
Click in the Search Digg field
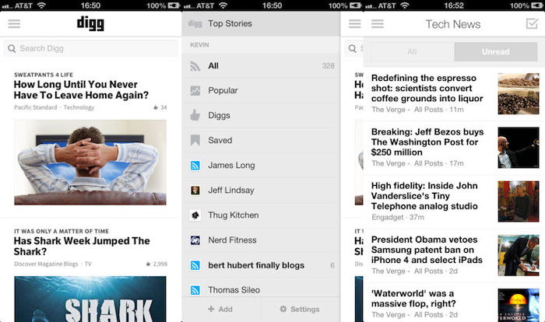click(x=90, y=48)
